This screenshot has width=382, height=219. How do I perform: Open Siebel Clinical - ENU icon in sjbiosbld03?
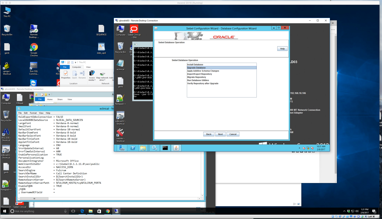click(134, 32)
